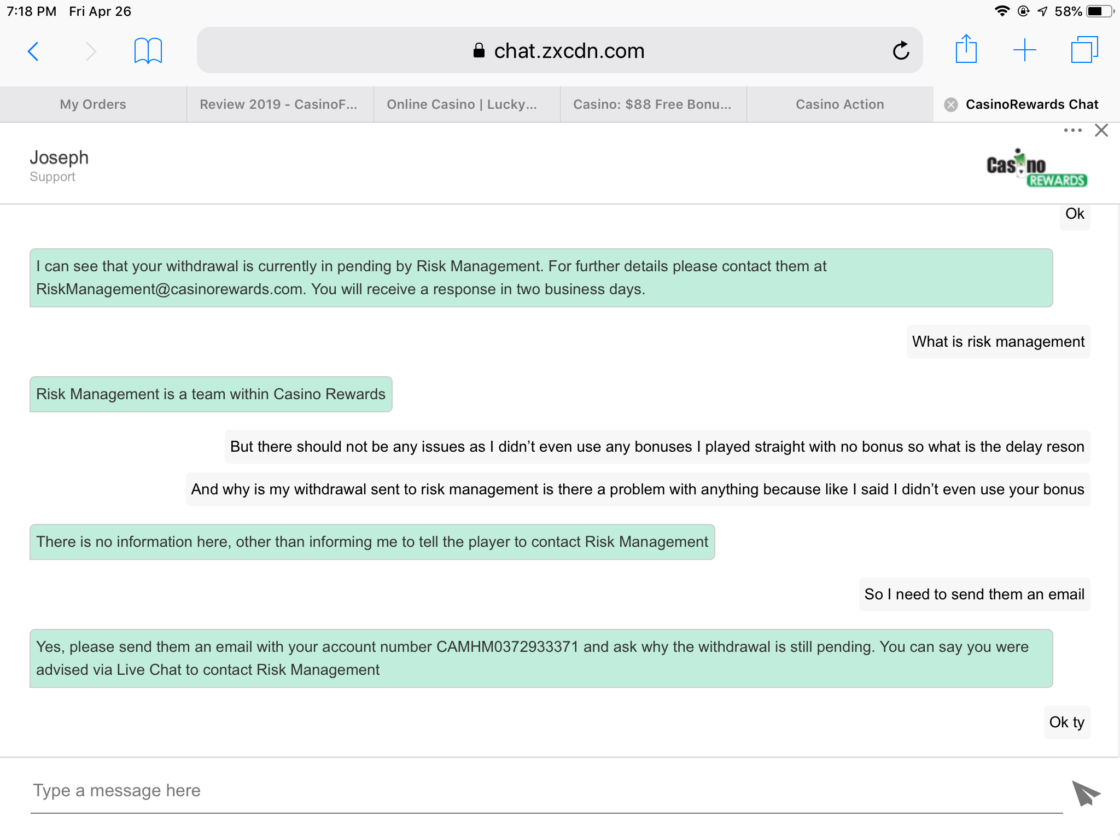
Task: Tap the location services arrow icon
Action: 1043,11
